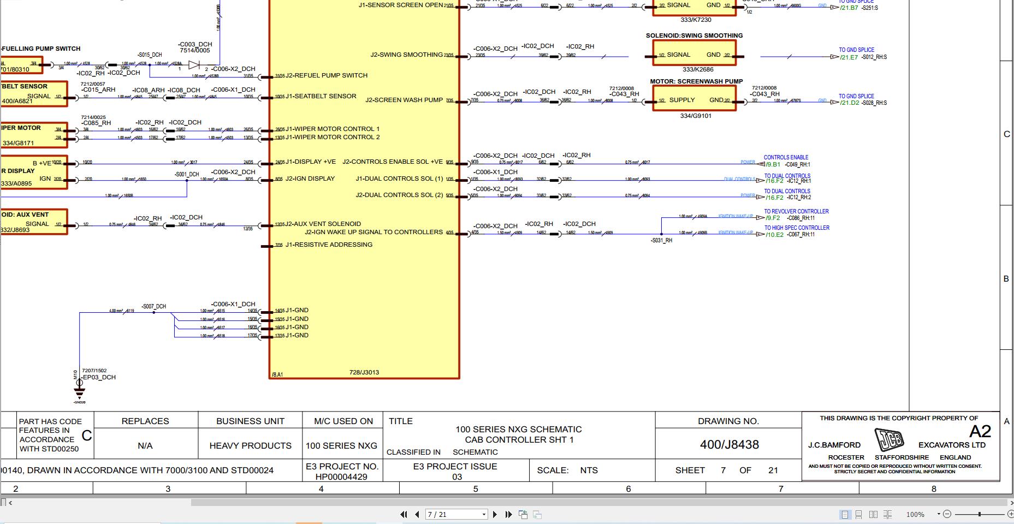Click the horizontal scroll left arrow

10,503
